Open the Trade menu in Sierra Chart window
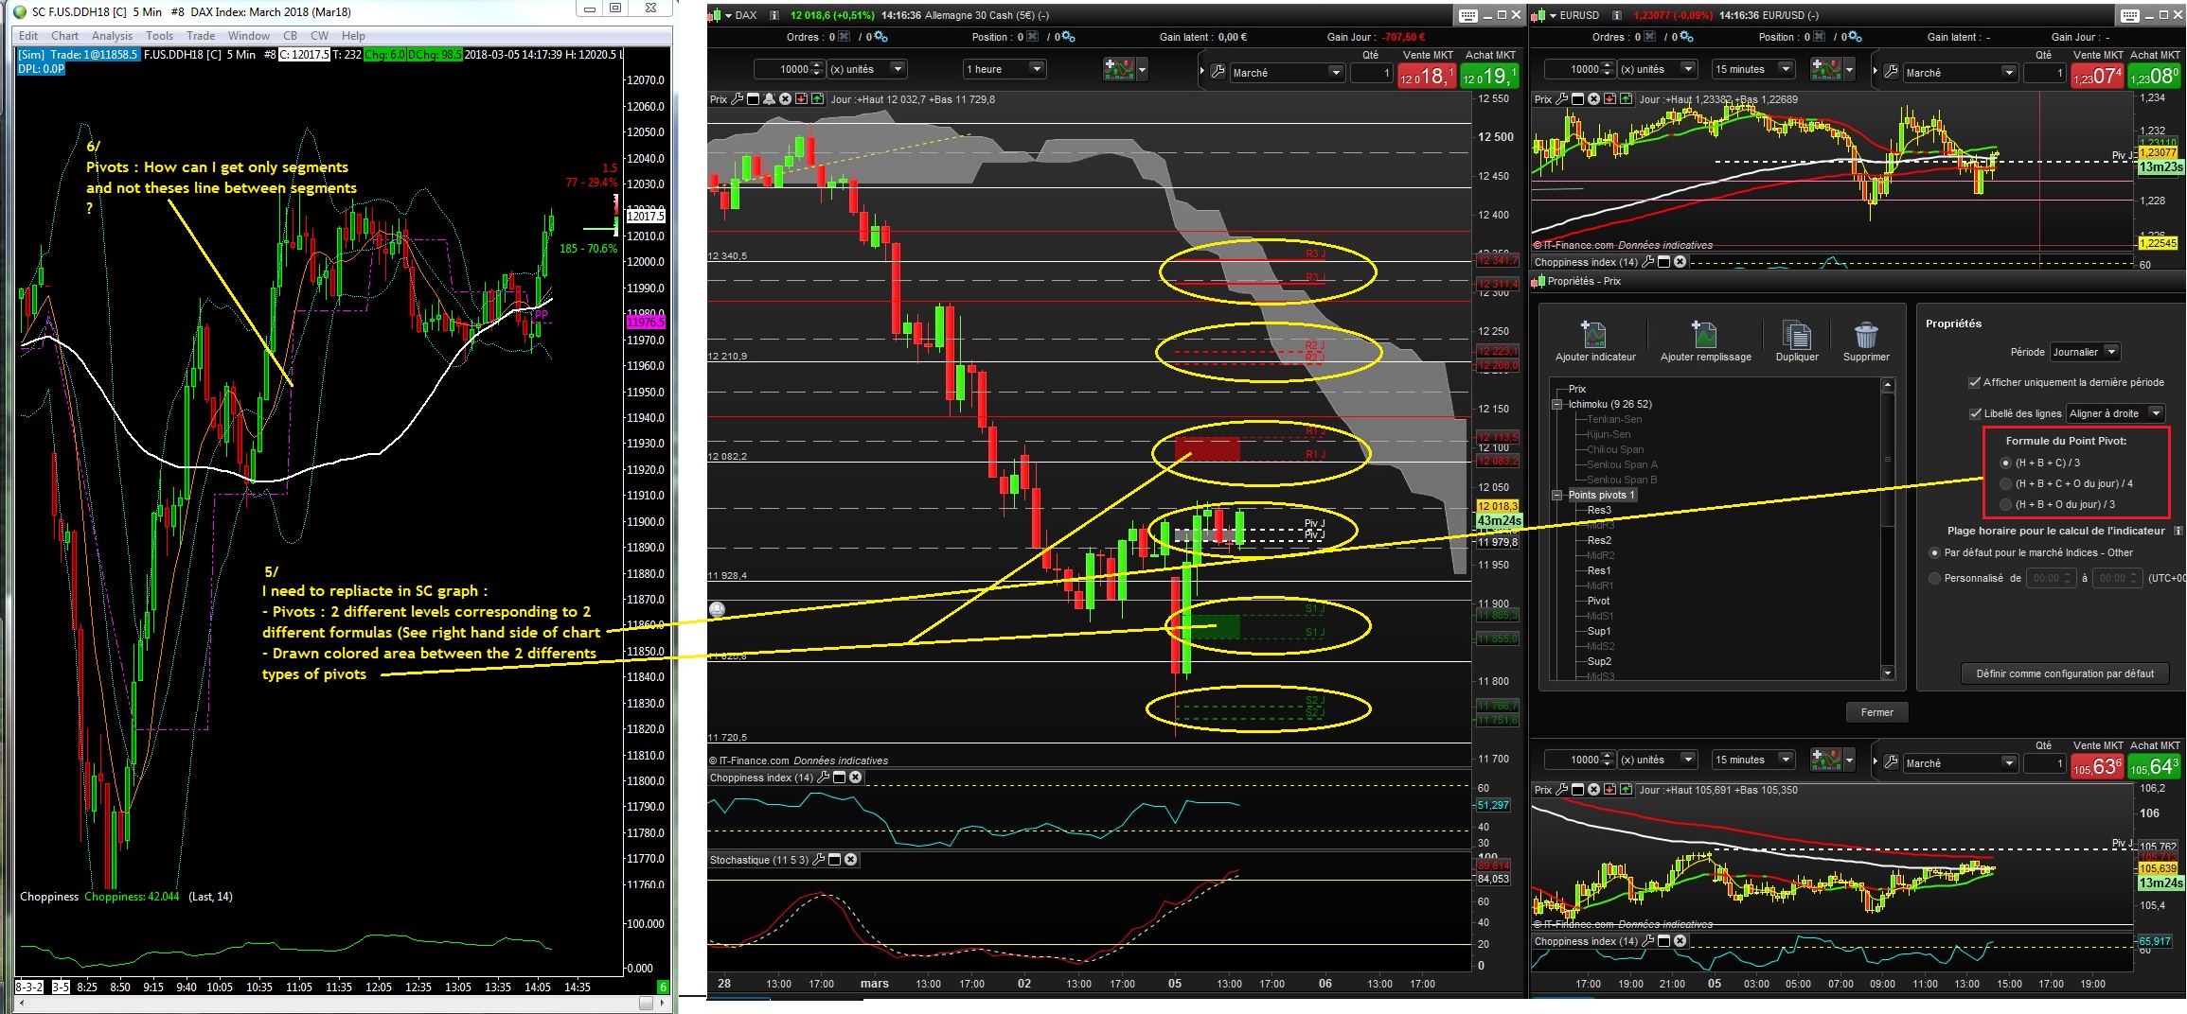This screenshot has width=2187, height=1014. point(201,36)
